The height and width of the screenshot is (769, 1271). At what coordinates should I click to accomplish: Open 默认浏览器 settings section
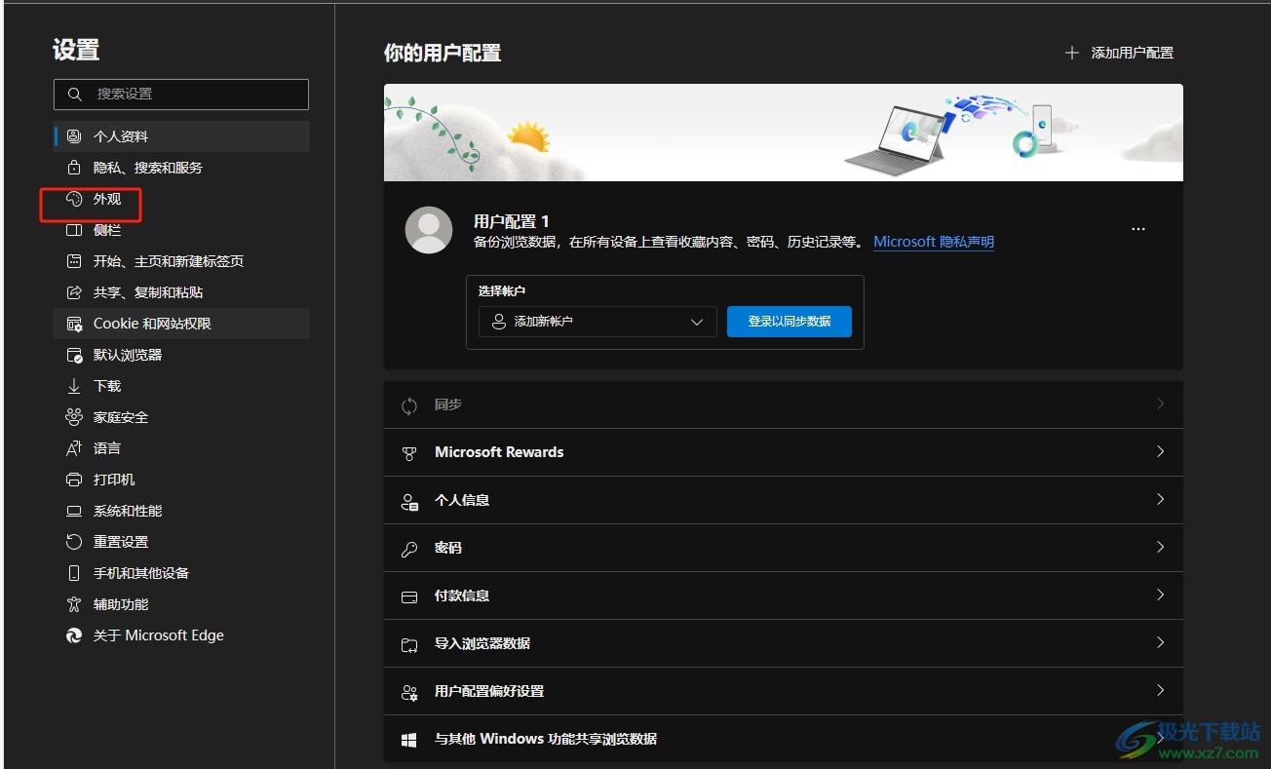(181, 355)
